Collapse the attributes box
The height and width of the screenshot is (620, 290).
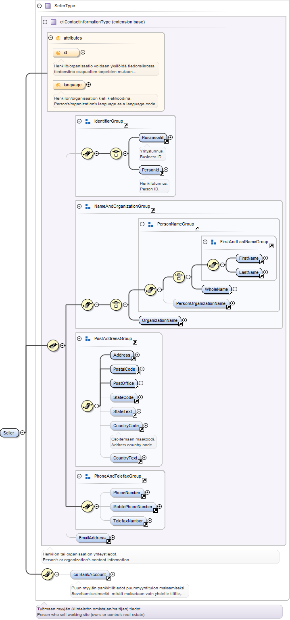pos(50,38)
